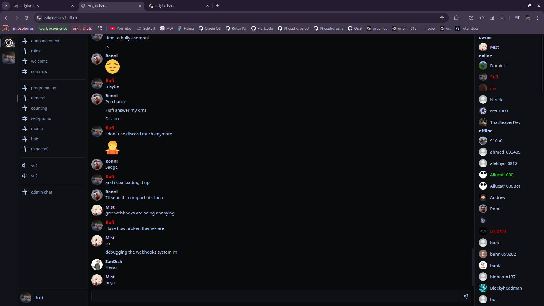Go to the admin-chat channel

coord(41,192)
